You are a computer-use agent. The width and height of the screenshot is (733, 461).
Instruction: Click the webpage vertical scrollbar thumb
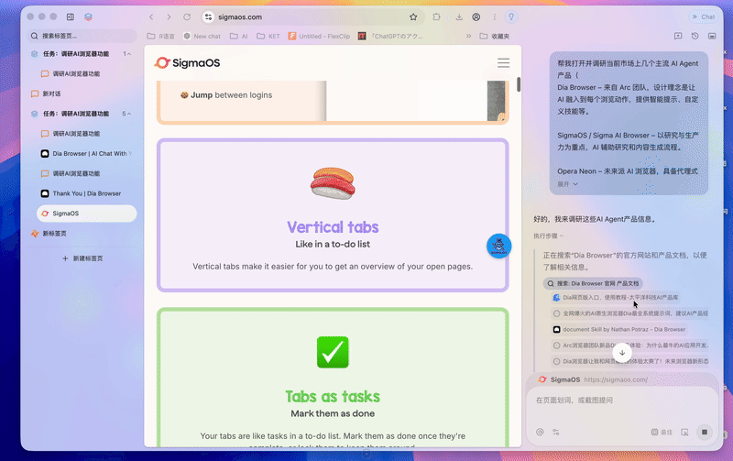tap(519, 84)
